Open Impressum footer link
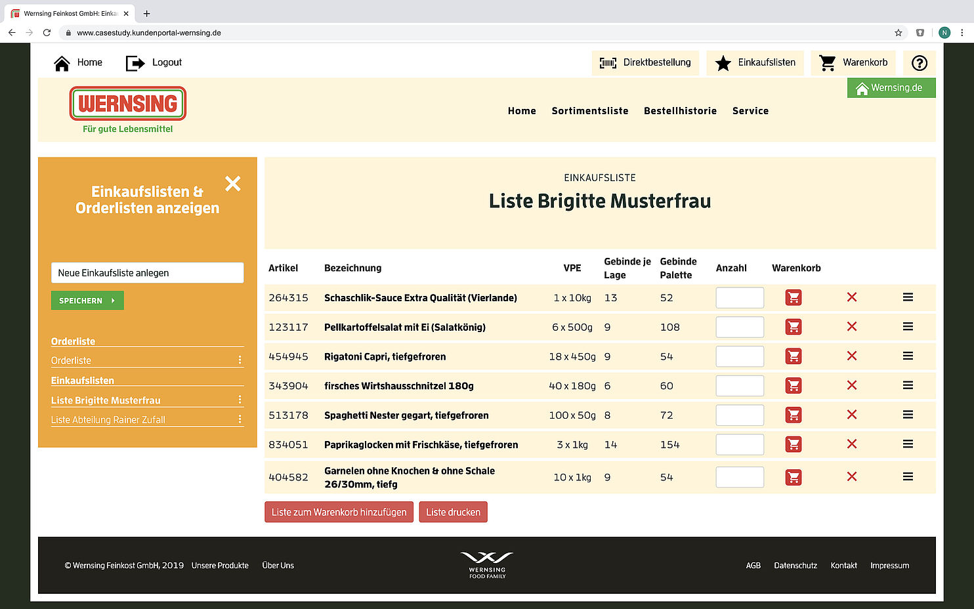The width and height of the screenshot is (974, 609). pyautogui.click(x=889, y=566)
